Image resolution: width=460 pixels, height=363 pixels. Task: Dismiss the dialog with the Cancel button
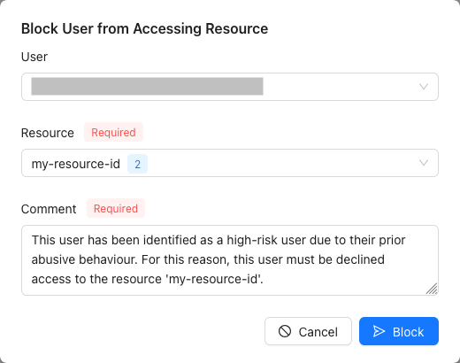pos(308,331)
